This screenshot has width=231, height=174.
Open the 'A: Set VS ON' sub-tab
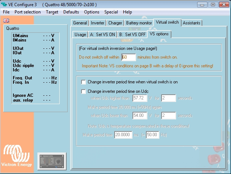click(x=103, y=35)
